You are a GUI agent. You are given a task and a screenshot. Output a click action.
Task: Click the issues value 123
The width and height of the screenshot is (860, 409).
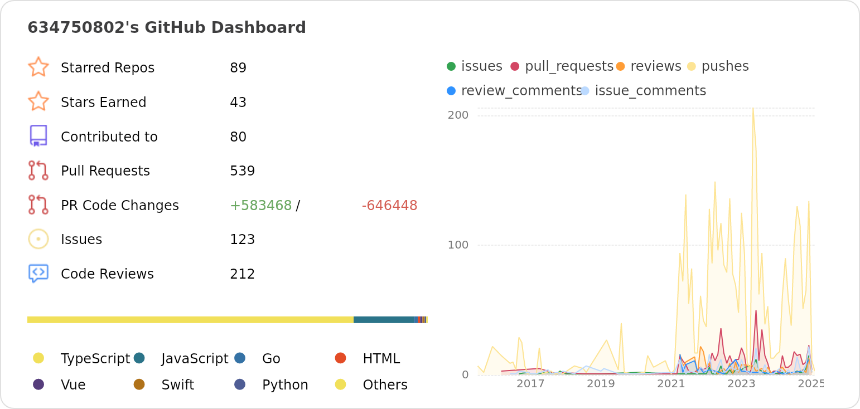click(243, 240)
